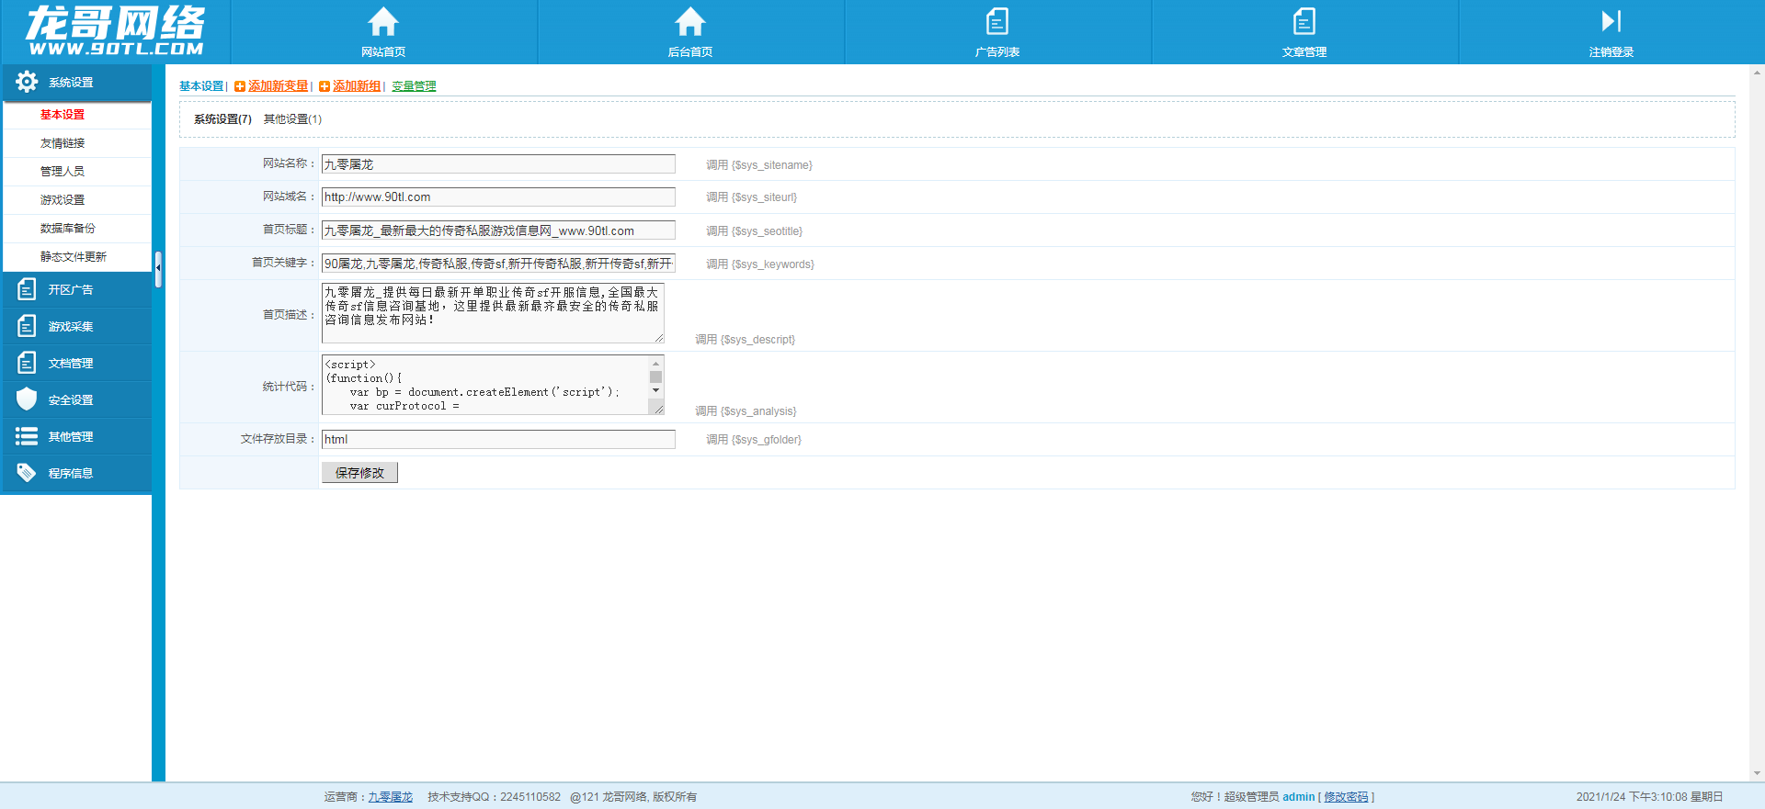Viewport: 1765px width, 809px height.
Task: Click the {$sys_sitename} variable hint text
Action: (x=772, y=165)
